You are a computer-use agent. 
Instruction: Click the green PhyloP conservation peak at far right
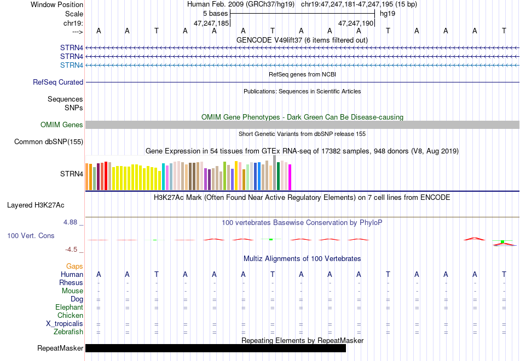502,241
